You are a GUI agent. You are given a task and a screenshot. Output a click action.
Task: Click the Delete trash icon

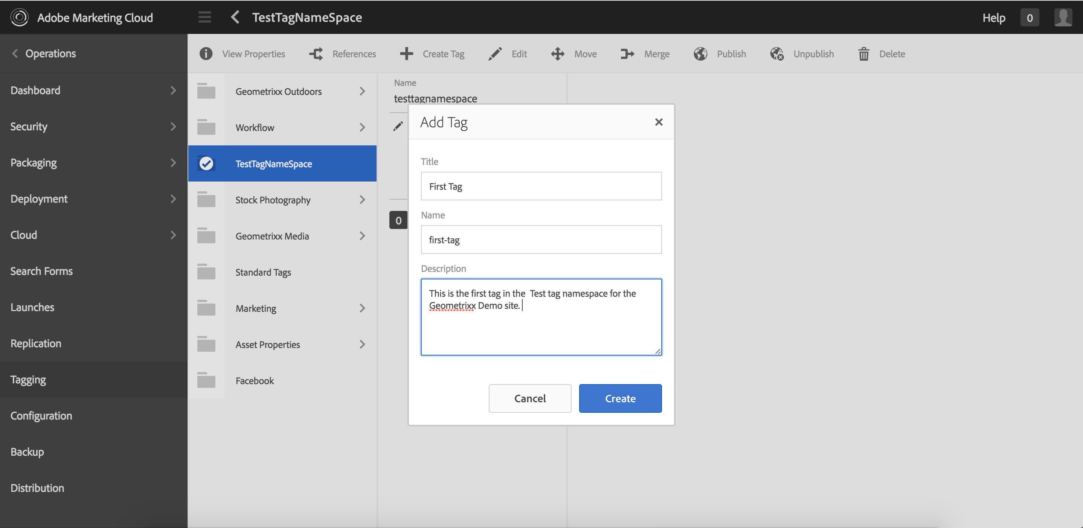tap(863, 54)
